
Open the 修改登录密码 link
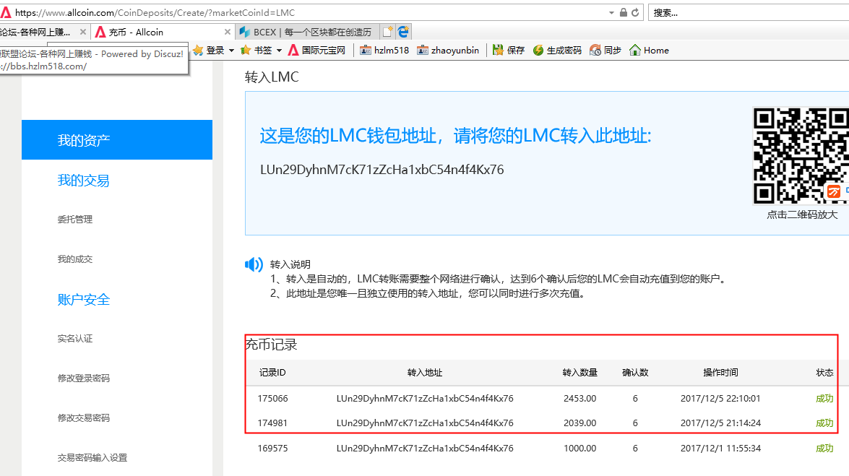pos(84,378)
